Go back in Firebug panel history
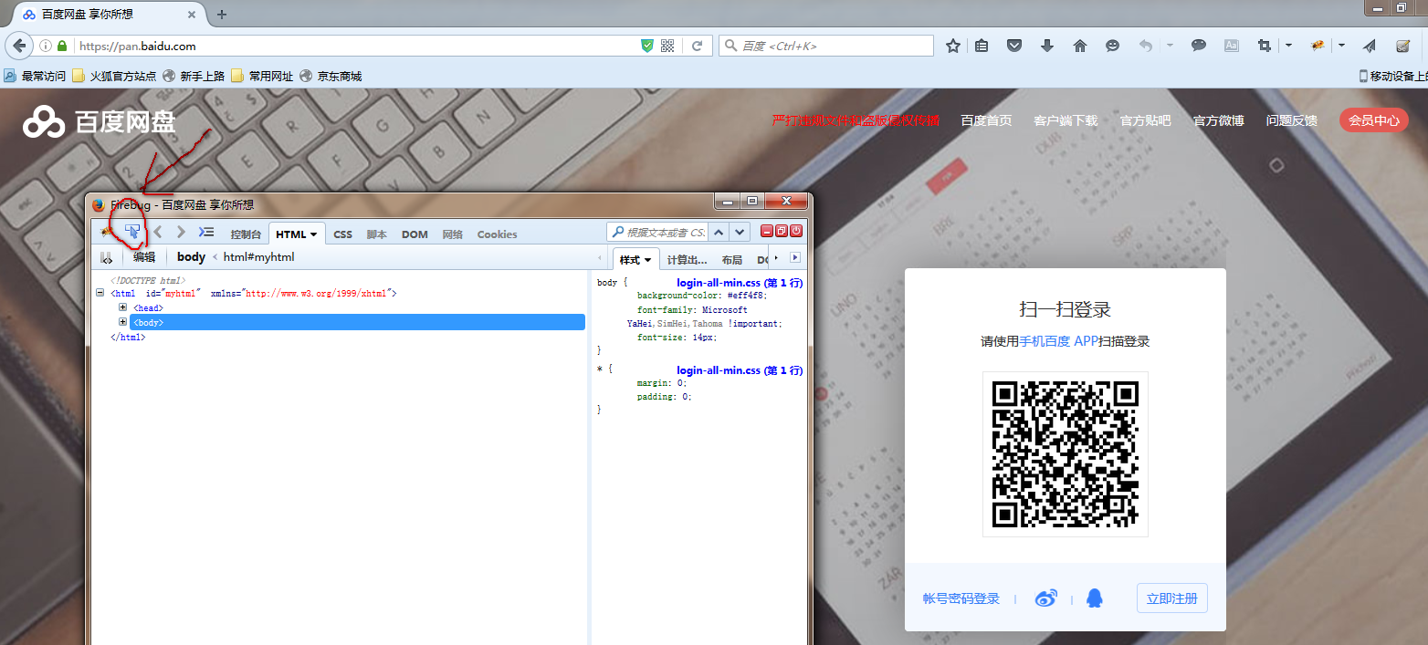The image size is (1428, 645). click(158, 233)
